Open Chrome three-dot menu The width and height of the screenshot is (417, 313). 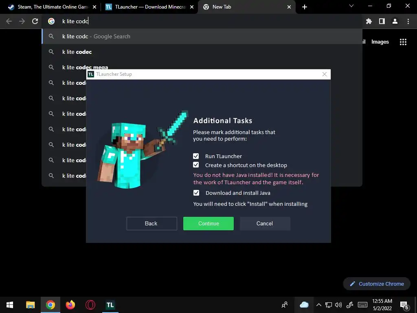[x=408, y=21]
